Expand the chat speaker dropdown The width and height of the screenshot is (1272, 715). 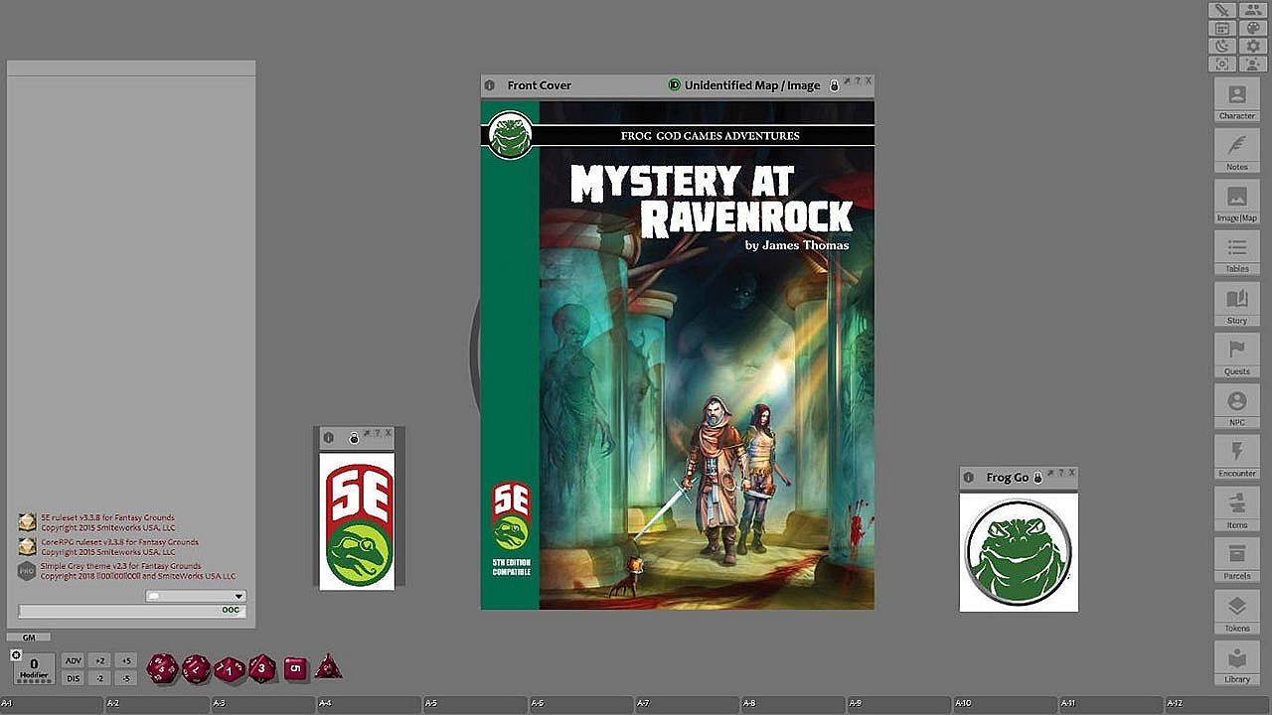point(238,596)
